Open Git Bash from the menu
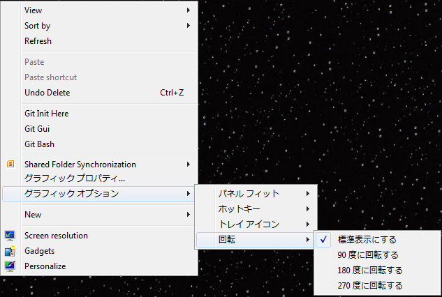 [x=99, y=144]
